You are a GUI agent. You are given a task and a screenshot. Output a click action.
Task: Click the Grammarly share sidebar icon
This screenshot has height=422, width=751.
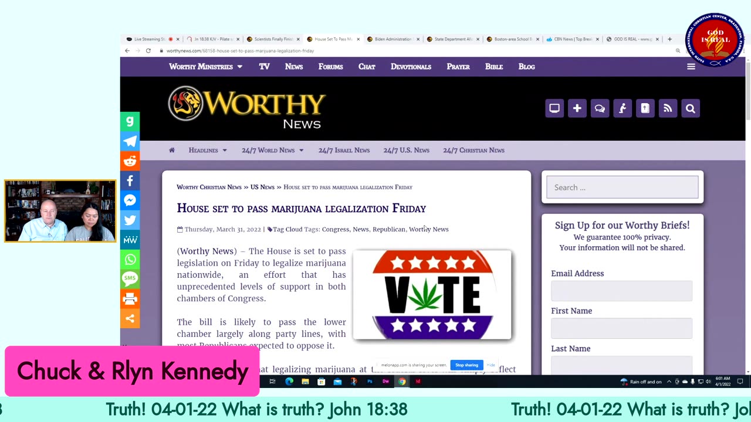pyautogui.click(x=130, y=121)
